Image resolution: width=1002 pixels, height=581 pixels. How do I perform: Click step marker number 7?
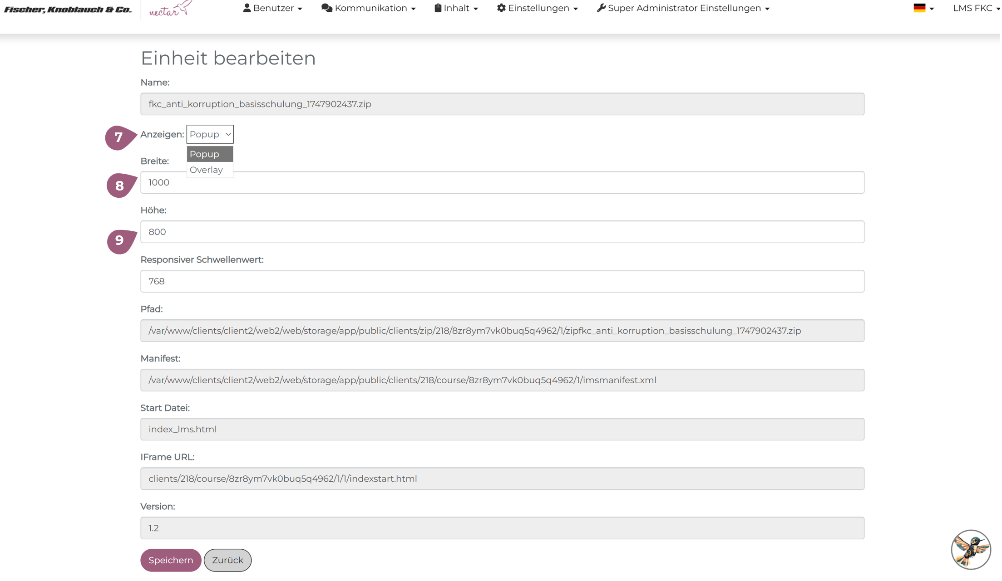click(119, 137)
